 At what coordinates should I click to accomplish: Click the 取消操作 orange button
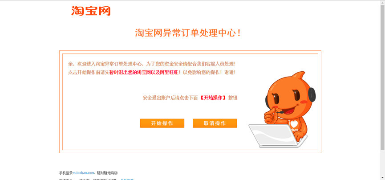215,123
